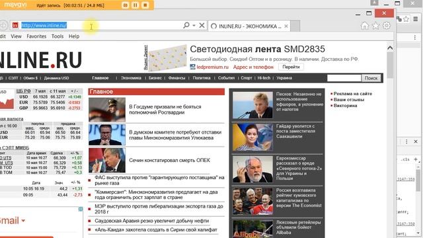
Task: Open the Политика navigation item
Action: 202,78
